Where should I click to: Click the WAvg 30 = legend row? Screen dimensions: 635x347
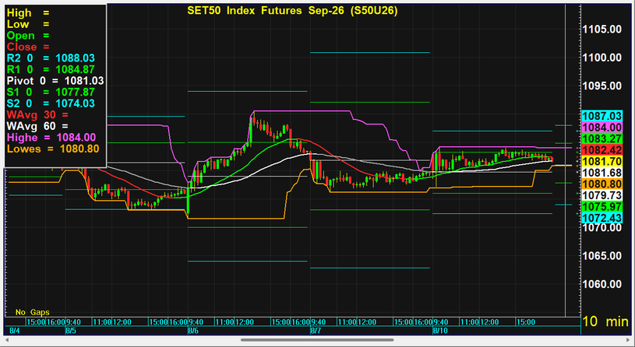pos(37,115)
